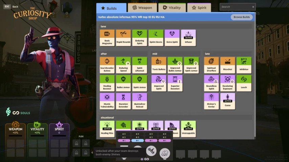
Task: Pick the Mystic Vulnerability item
Action: pos(107,101)
